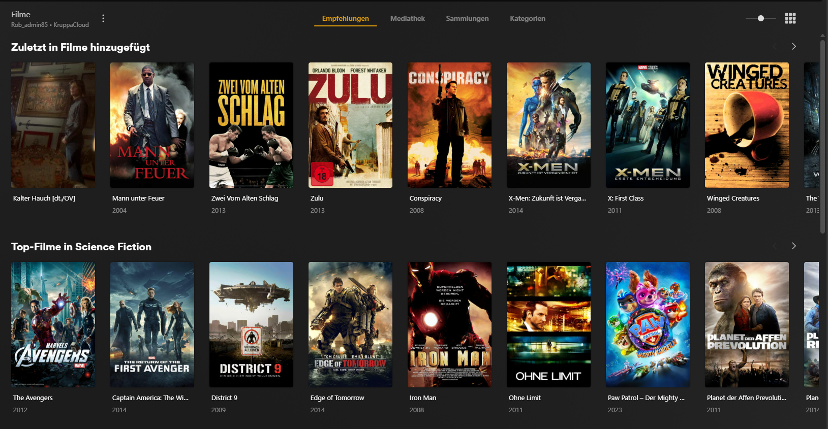The height and width of the screenshot is (429, 828).
Task: Click the 'District 9' title text
Action: point(224,398)
